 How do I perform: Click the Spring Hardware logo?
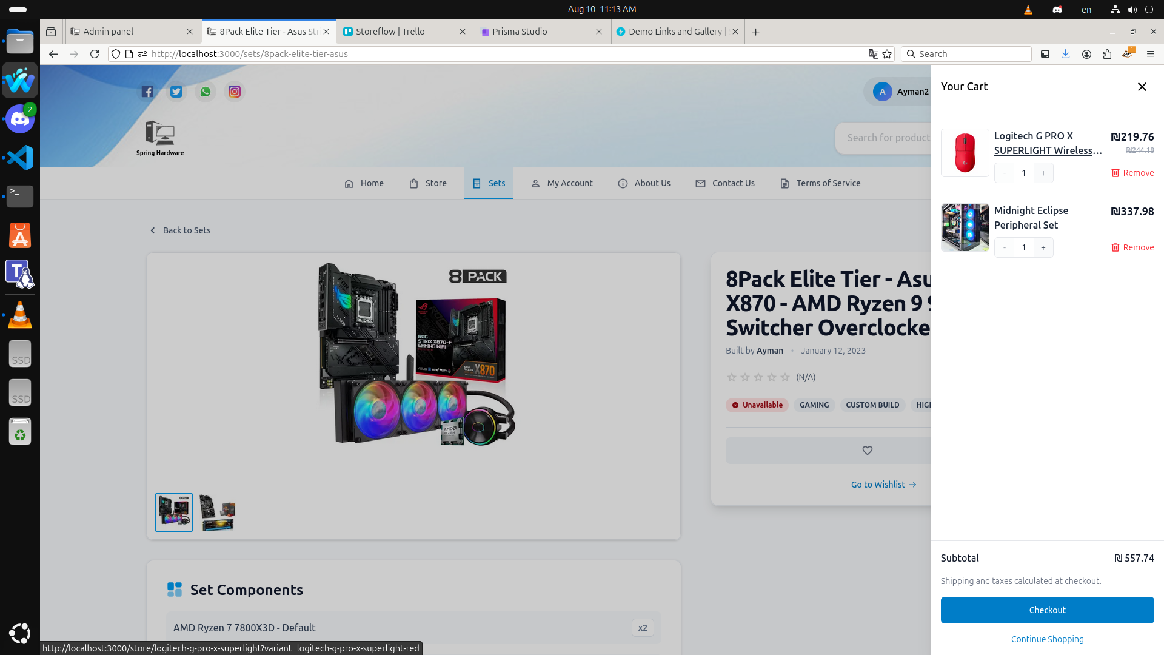(x=160, y=138)
